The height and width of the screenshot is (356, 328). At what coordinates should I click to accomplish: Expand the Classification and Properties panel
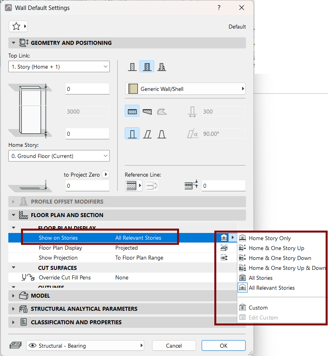[x=13, y=322]
